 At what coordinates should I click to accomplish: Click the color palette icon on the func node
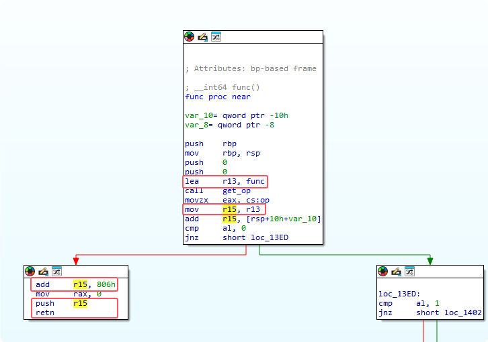pyautogui.click(x=190, y=37)
